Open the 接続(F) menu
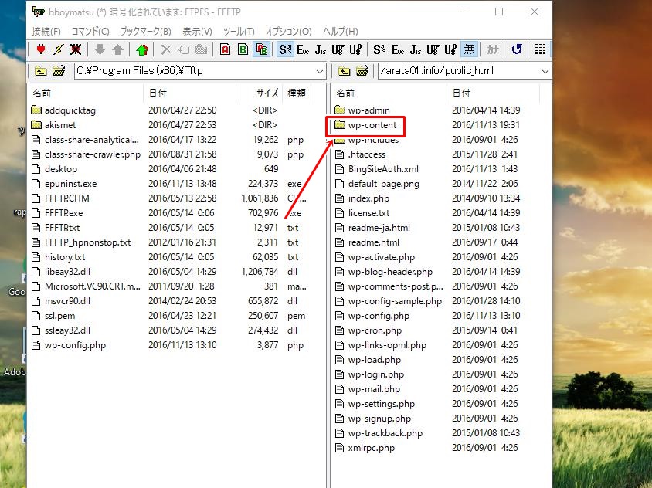 click(x=46, y=31)
